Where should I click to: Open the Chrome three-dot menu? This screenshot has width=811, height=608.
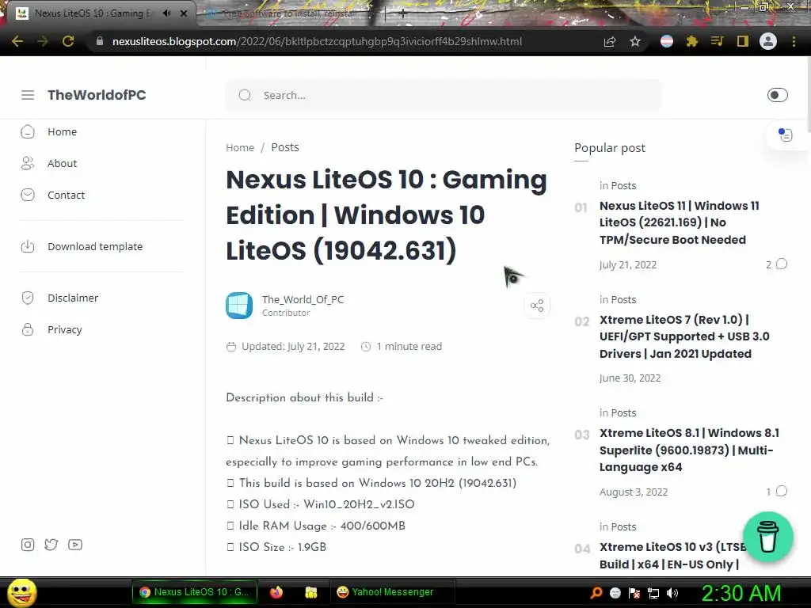coord(794,41)
